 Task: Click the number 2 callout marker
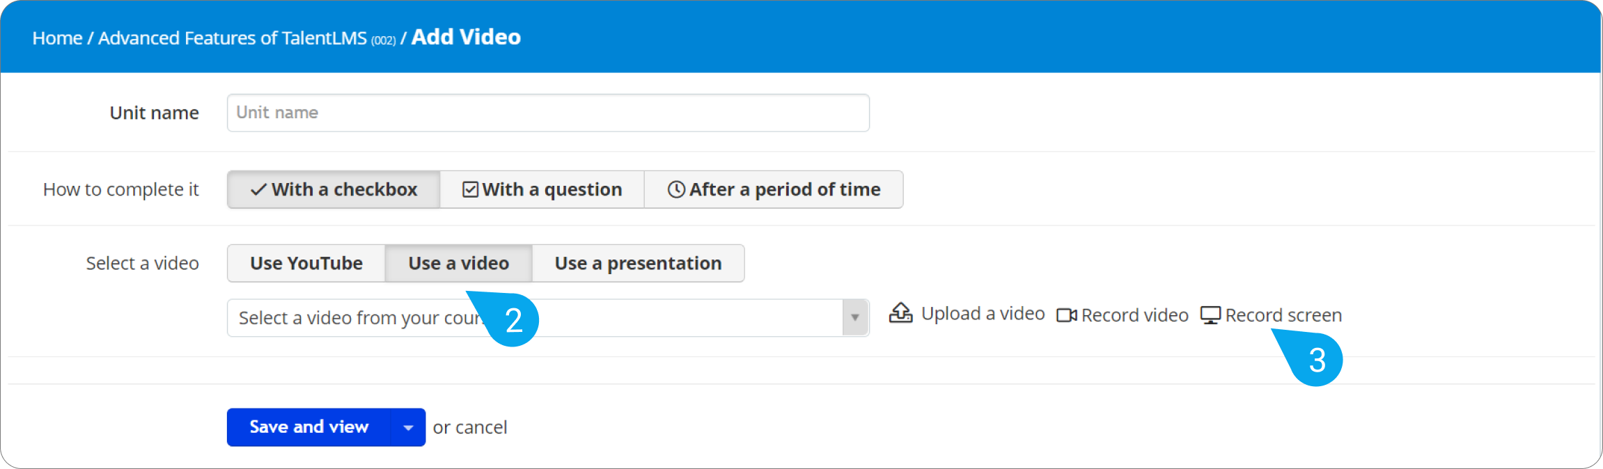pyautogui.click(x=513, y=320)
